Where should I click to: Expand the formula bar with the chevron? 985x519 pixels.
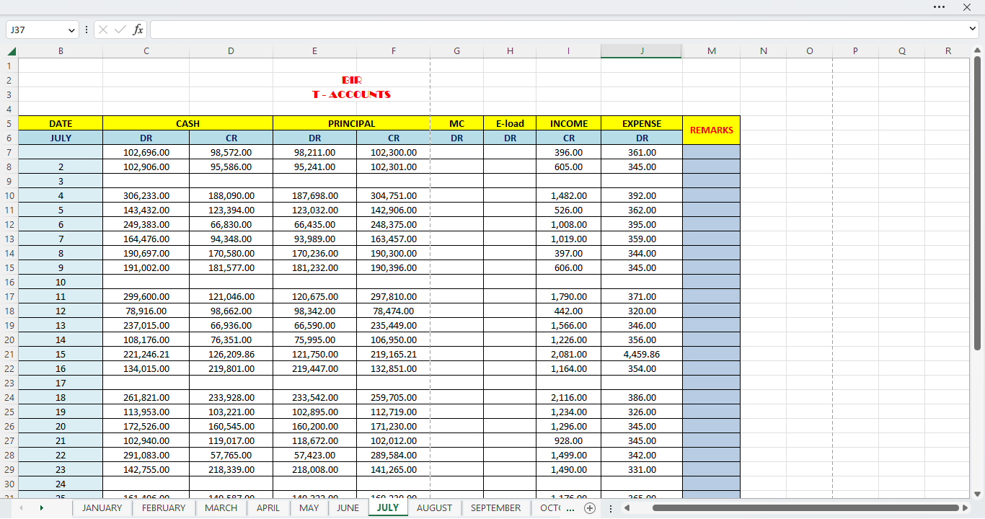coord(973,29)
